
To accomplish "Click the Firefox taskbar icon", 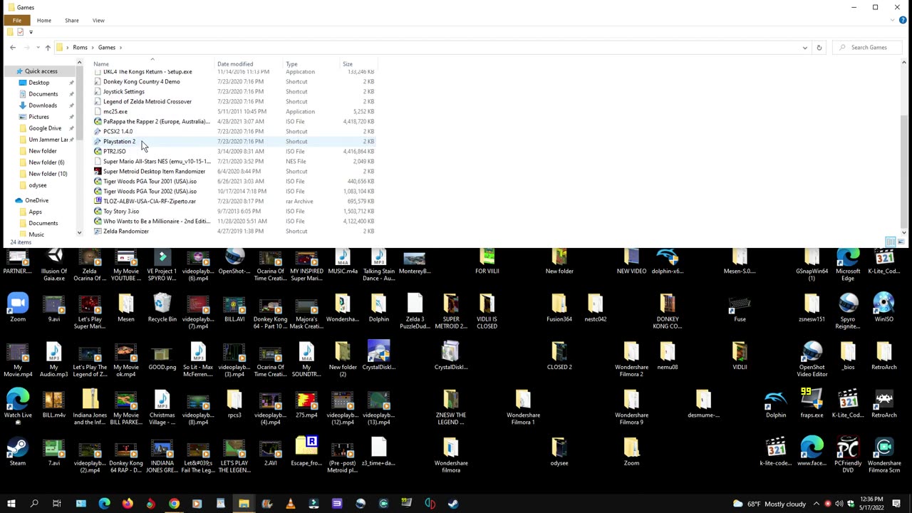I will click(x=128, y=504).
